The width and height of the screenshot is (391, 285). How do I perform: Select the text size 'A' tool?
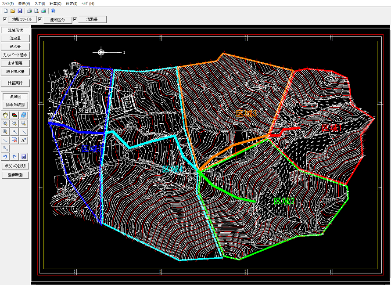tap(24, 140)
